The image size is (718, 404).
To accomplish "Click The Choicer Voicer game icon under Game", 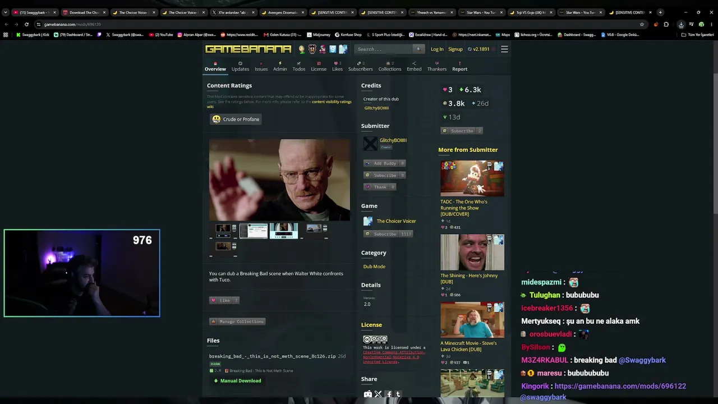I will point(368,221).
